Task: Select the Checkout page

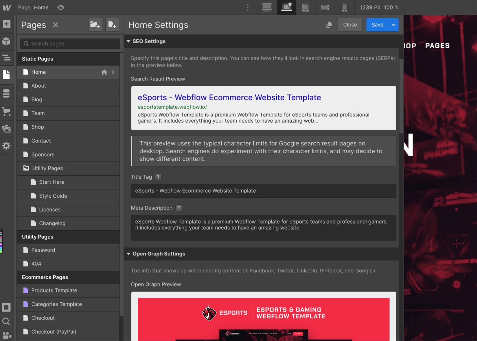Action: click(68, 318)
